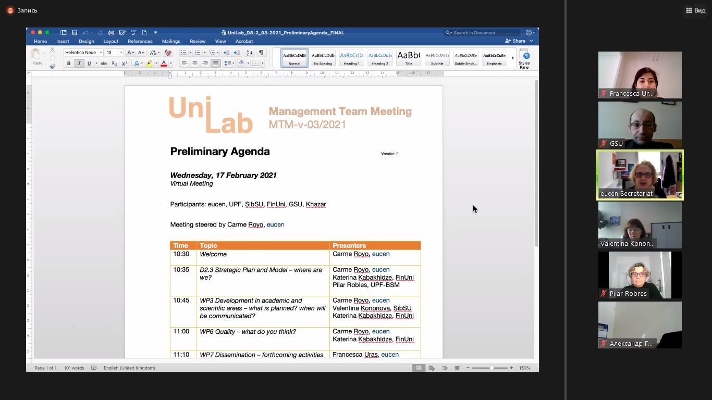Apply the Title style
This screenshot has width=712, height=400.
pos(409,58)
